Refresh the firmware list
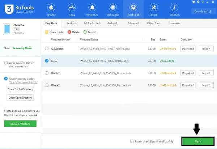 85,32
